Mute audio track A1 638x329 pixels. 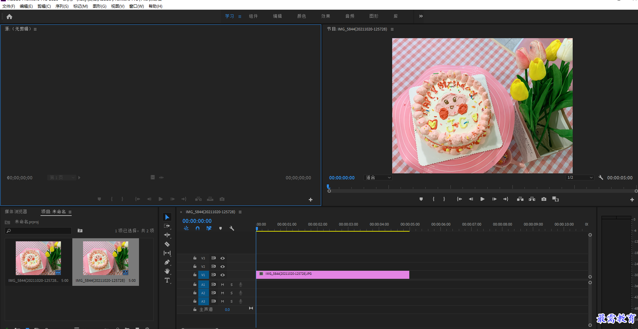pos(222,284)
